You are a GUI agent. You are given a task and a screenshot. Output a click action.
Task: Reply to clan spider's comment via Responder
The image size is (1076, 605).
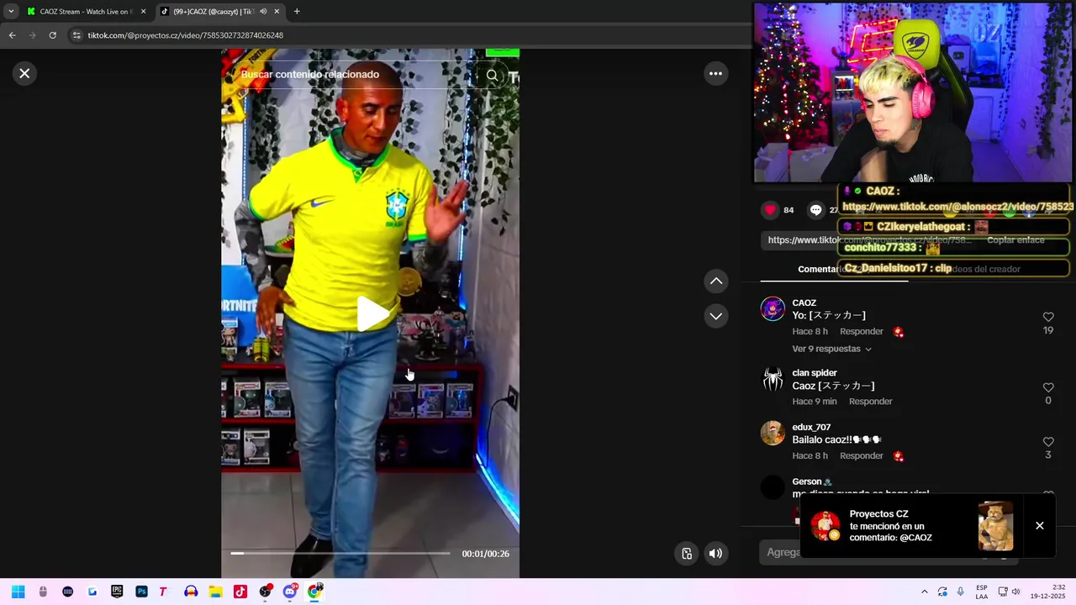pyautogui.click(x=871, y=402)
